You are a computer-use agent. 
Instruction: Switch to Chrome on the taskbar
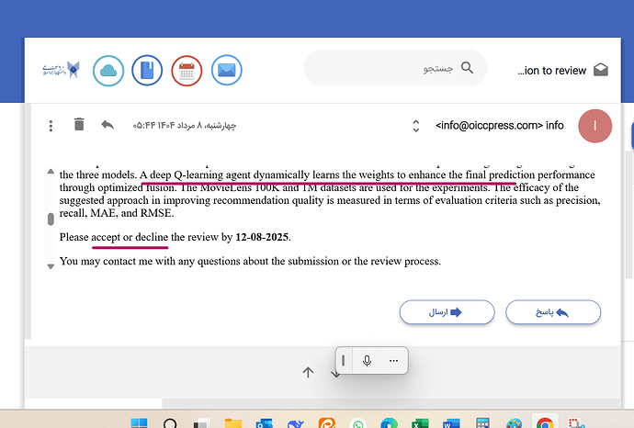tap(545, 423)
